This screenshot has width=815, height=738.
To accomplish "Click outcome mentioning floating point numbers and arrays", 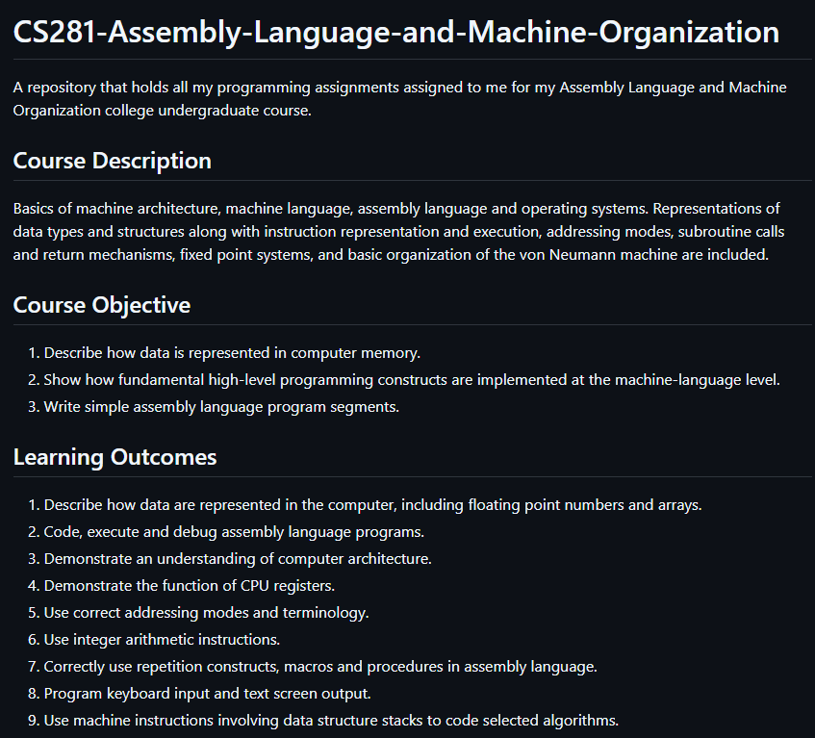I will pyautogui.click(x=372, y=505).
